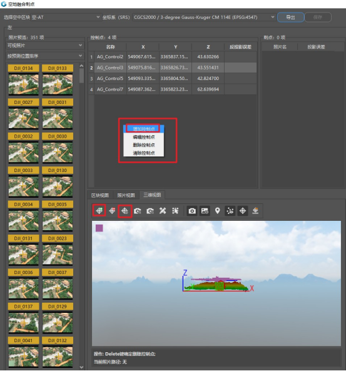This screenshot has width=346, height=371.
Task: Click the app logo in the title bar
Action: click(x=4, y=4)
